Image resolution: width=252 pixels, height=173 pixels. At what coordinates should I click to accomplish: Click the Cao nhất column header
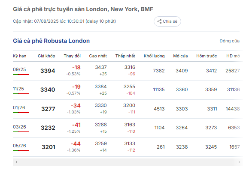click(98, 56)
